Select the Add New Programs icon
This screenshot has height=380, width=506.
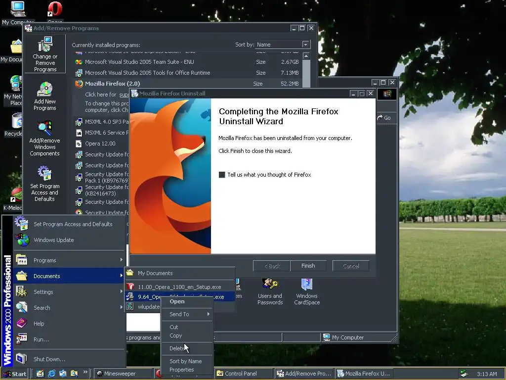point(45,89)
